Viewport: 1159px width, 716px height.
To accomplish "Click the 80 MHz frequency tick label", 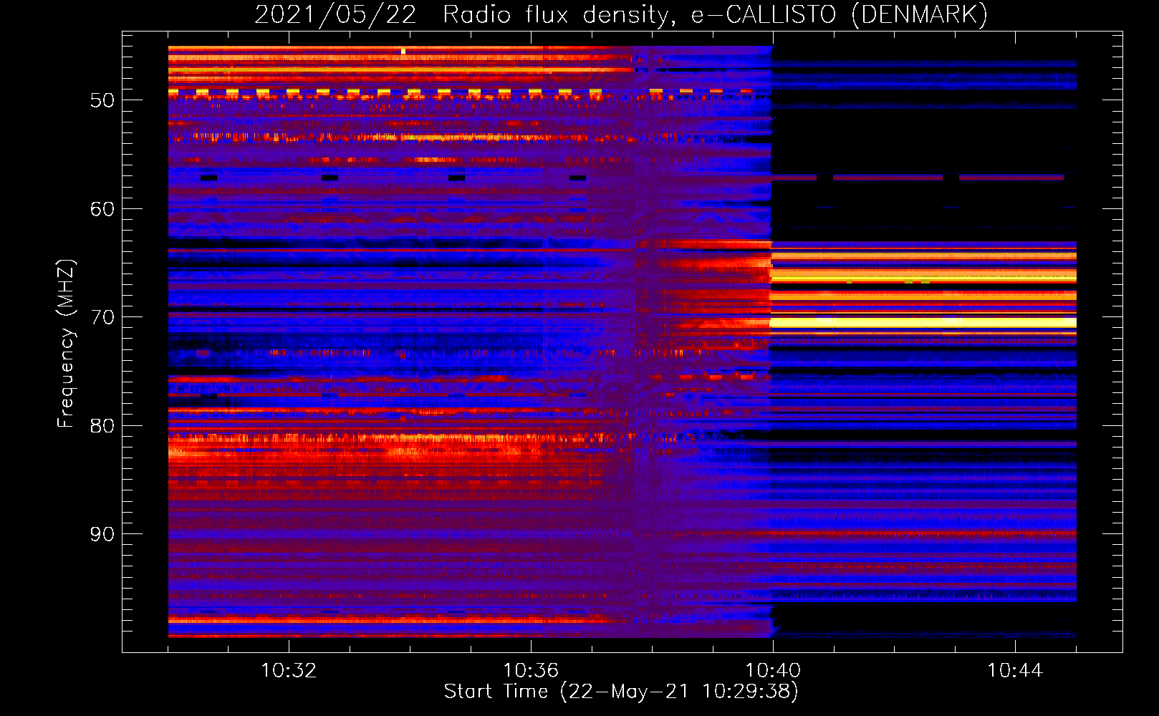I will [x=102, y=426].
